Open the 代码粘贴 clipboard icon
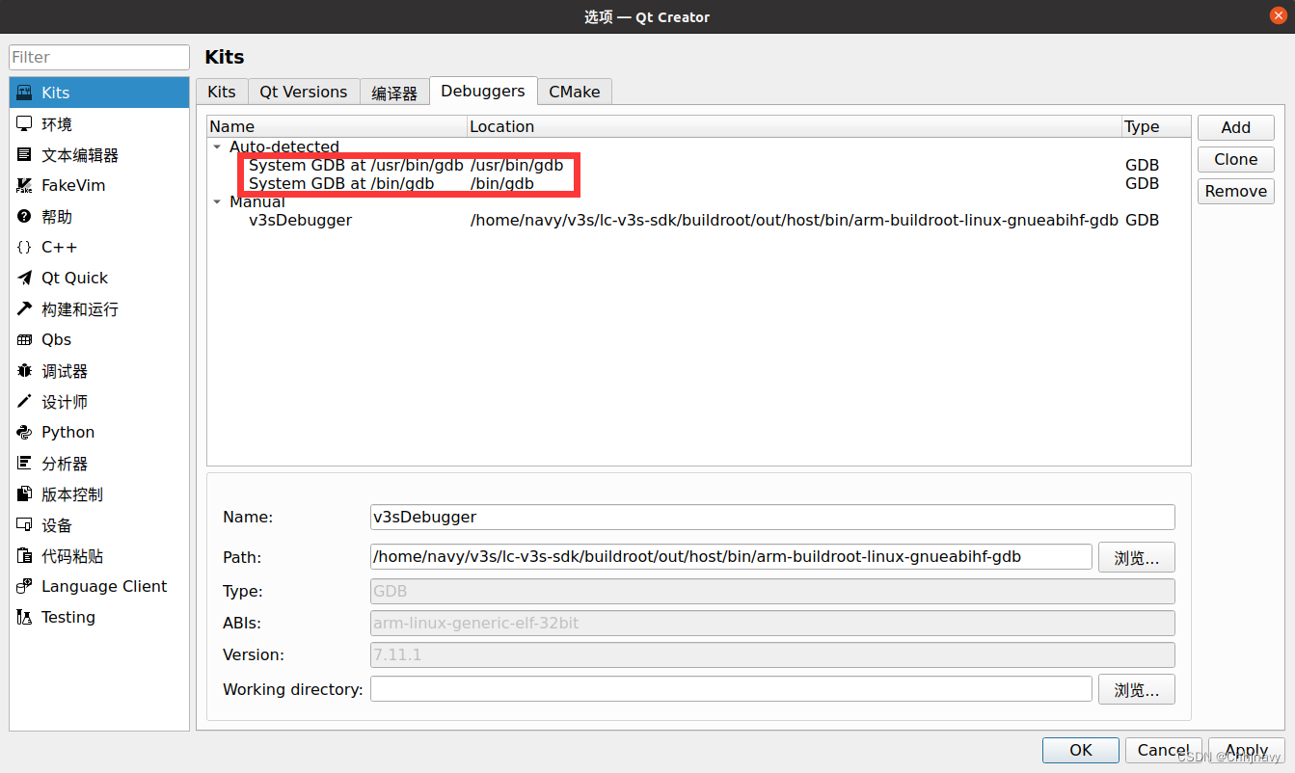1295x773 pixels. 25,555
